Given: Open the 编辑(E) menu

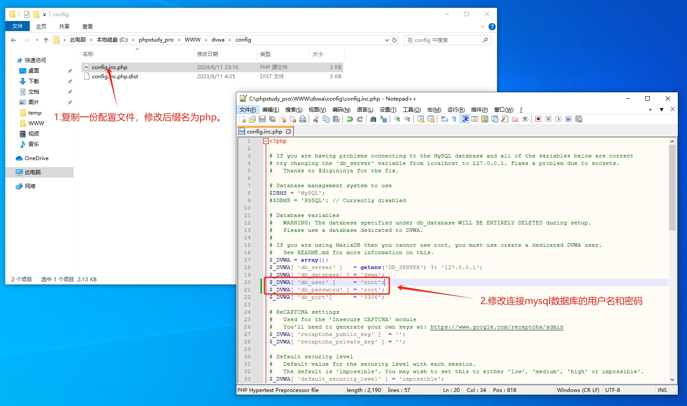Looking at the screenshot, I should (271, 110).
